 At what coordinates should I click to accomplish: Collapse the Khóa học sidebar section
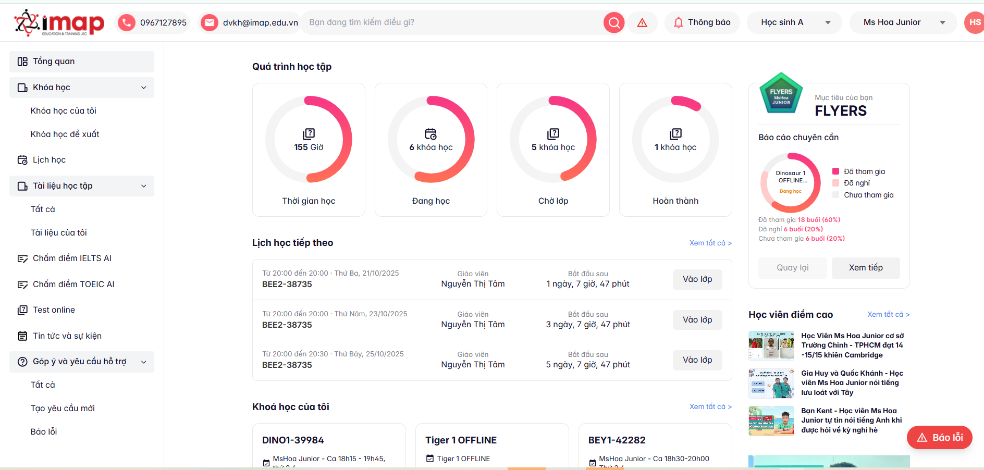143,87
